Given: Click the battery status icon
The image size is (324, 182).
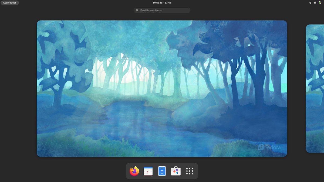Looking at the screenshot, I should (320, 3).
